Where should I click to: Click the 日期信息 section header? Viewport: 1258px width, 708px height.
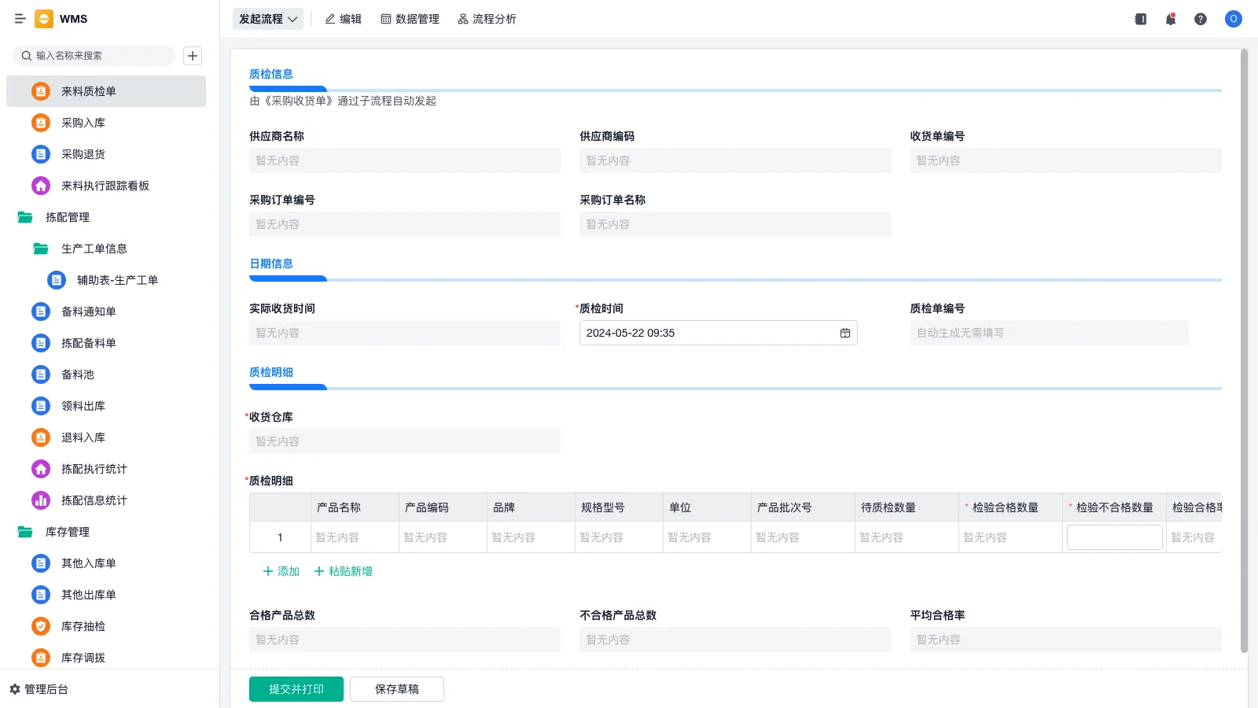pyautogui.click(x=271, y=264)
